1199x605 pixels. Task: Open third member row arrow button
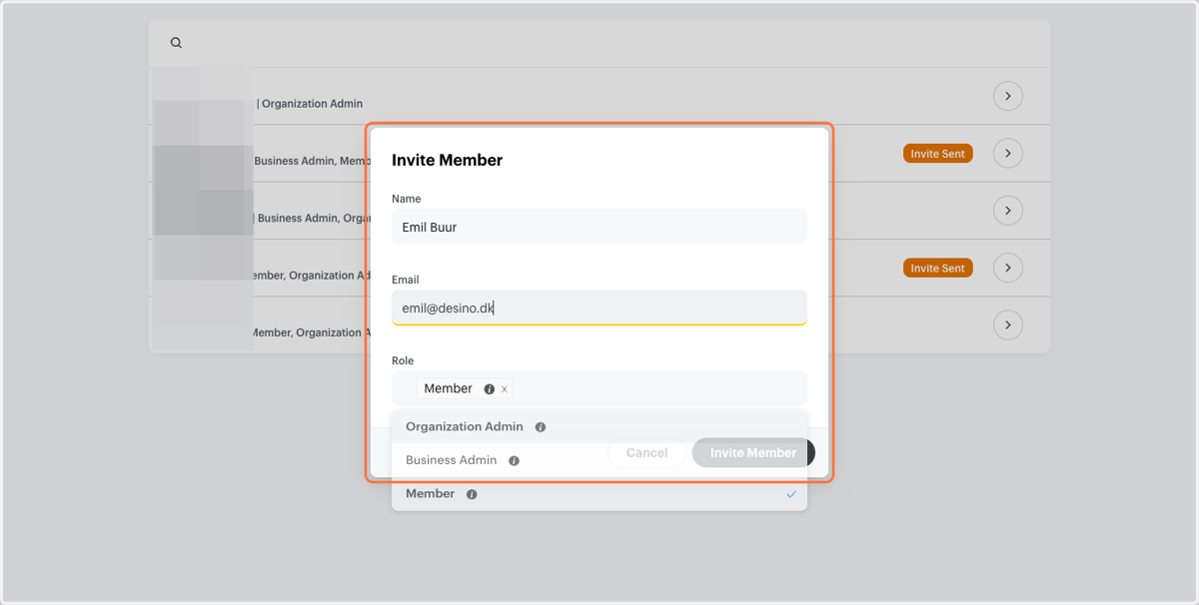tap(1008, 211)
